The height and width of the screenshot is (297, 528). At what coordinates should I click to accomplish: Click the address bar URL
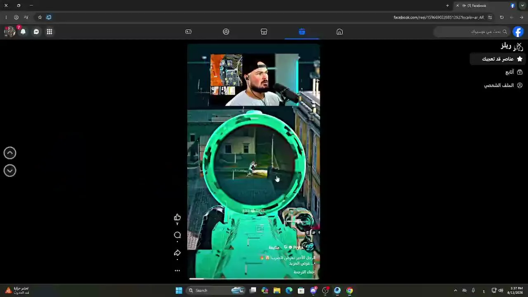(x=439, y=17)
